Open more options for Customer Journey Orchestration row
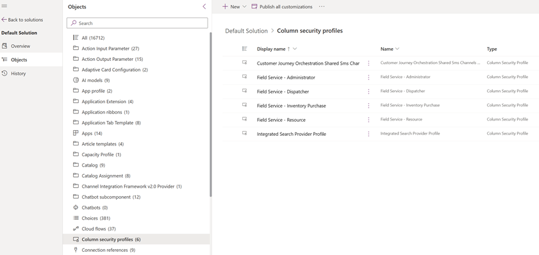539x255 pixels. [x=369, y=63]
